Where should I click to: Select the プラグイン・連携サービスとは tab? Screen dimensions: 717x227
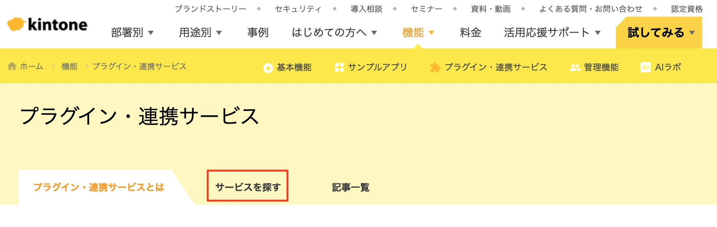pos(99,187)
